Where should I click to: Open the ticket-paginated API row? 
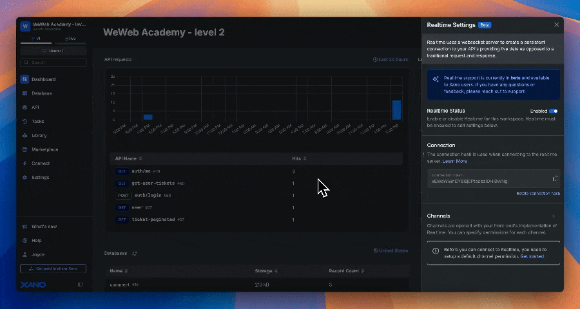pyautogui.click(x=256, y=220)
